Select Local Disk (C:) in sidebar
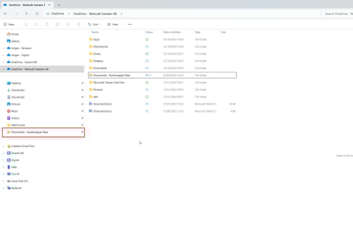The height and width of the screenshot is (252, 353). point(19,181)
